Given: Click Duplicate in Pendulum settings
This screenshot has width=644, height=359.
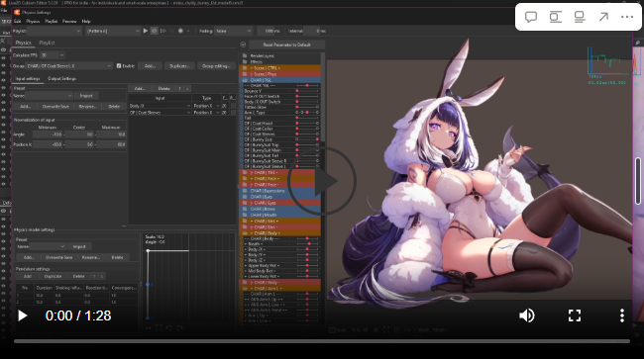Looking at the screenshot, I should (53, 277).
